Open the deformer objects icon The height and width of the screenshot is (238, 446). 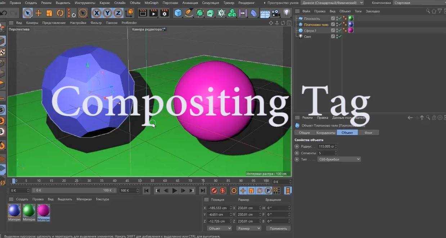tap(254, 13)
